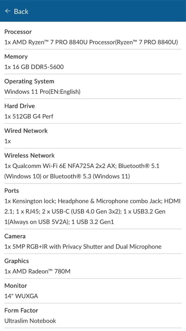
Task: Tap the 14" WUXGA monitor value
Action: 21,296
